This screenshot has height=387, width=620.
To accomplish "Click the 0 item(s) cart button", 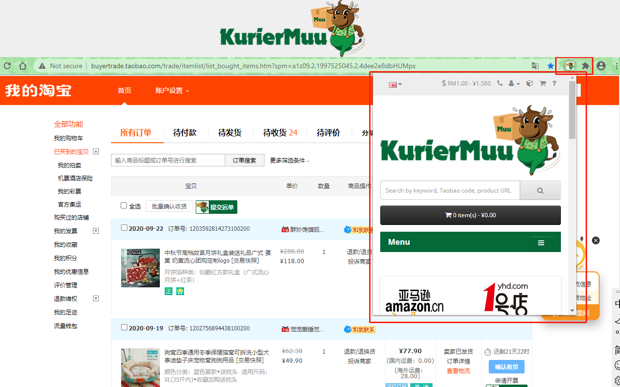I will point(470,215).
